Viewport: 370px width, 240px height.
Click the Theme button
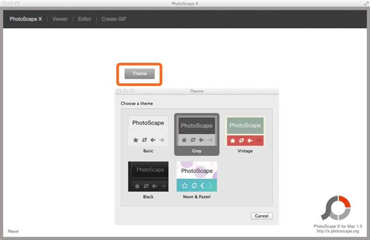point(139,74)
